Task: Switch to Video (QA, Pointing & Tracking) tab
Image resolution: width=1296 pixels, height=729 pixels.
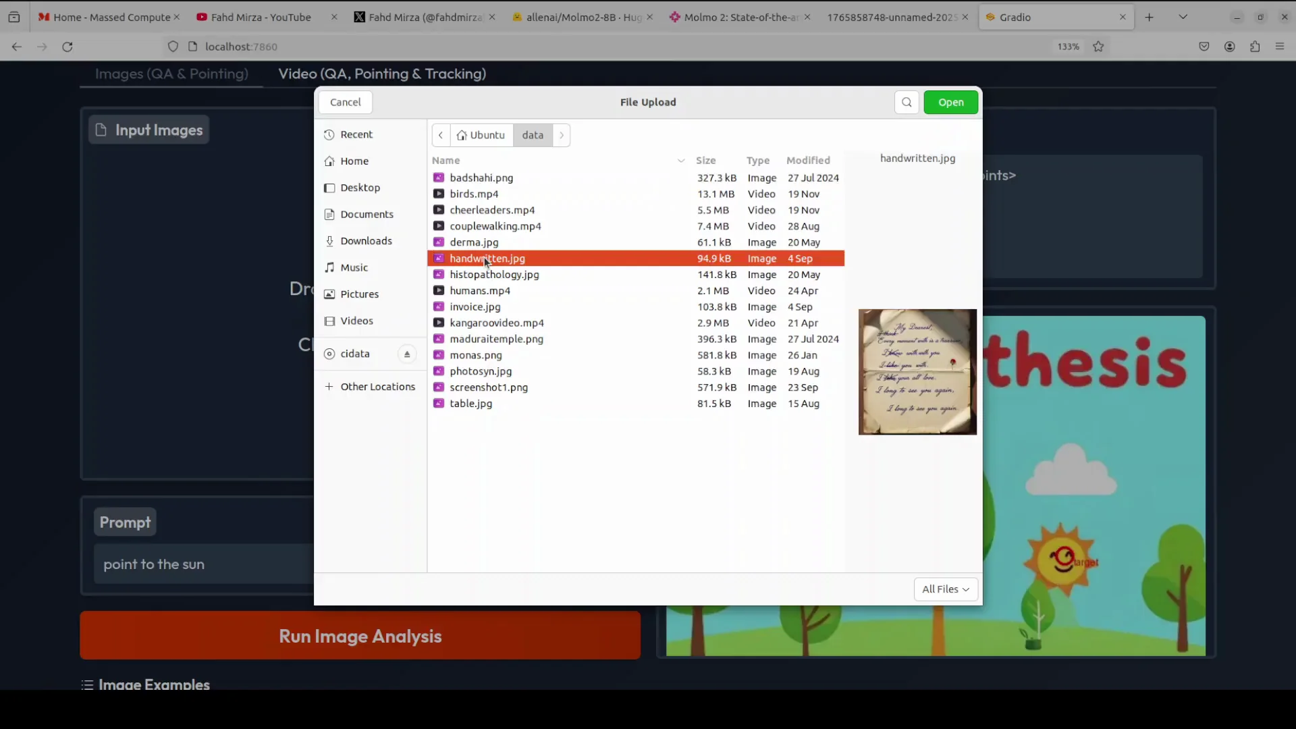Action: coord(382,74)
